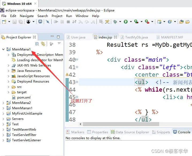
Task: Close the index.jsp editor tab
Action: click(116, 37)
